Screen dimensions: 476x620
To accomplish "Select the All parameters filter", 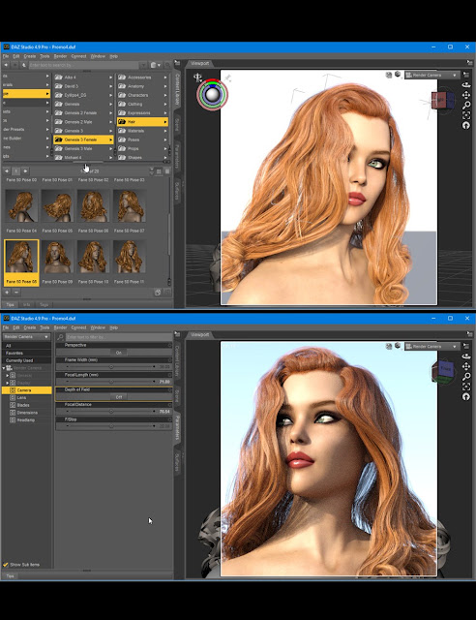I will (26, 346).
